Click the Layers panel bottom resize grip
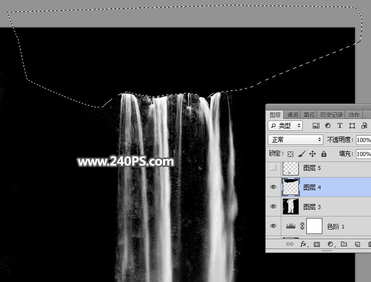 326,250
